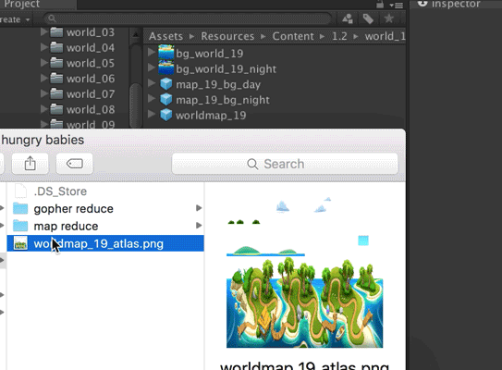Select the world_07 folder icon
Screen dimensions: 502x370
click(x=56, y=93)
